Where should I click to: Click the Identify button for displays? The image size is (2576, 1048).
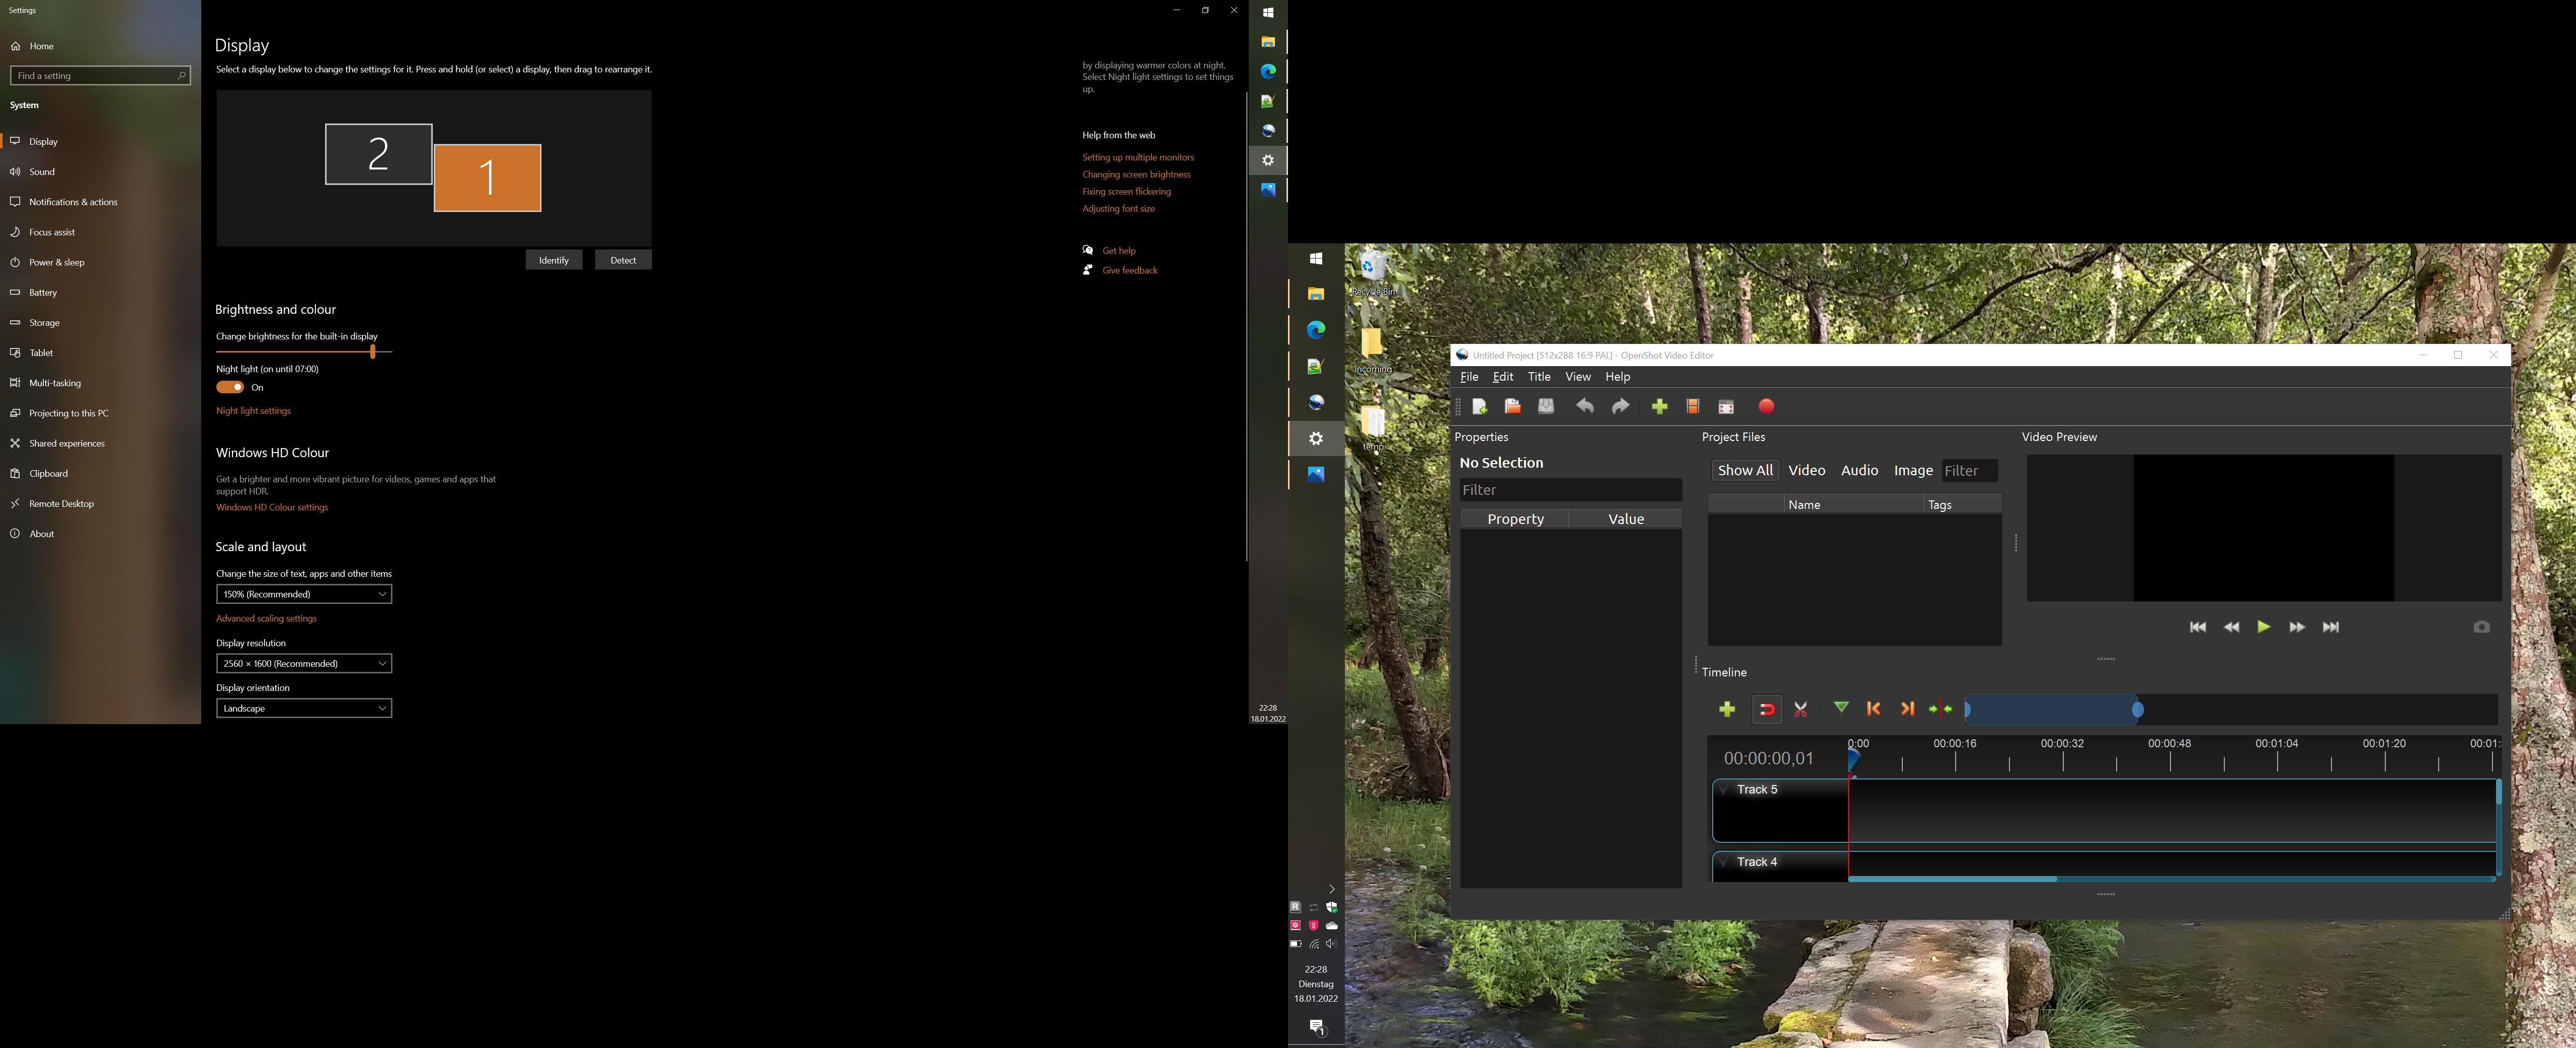[553, 259]
